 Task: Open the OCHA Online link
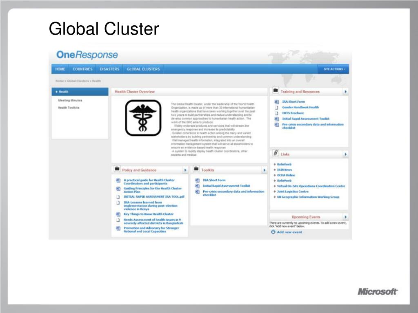[286, 175]
